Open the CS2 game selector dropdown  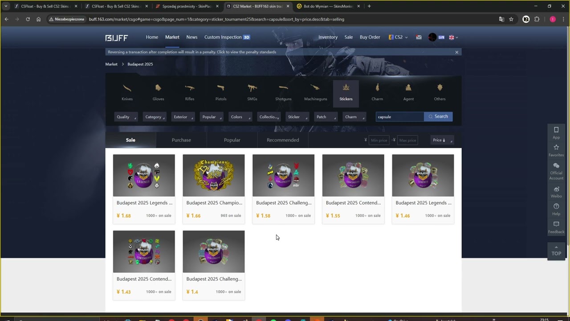coord(398,37)
